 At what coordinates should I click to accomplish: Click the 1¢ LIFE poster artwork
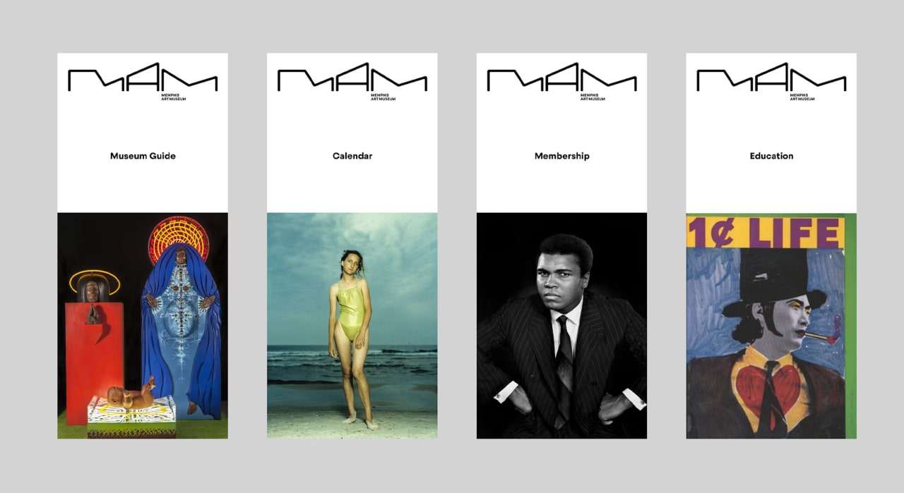coord(771,326)
